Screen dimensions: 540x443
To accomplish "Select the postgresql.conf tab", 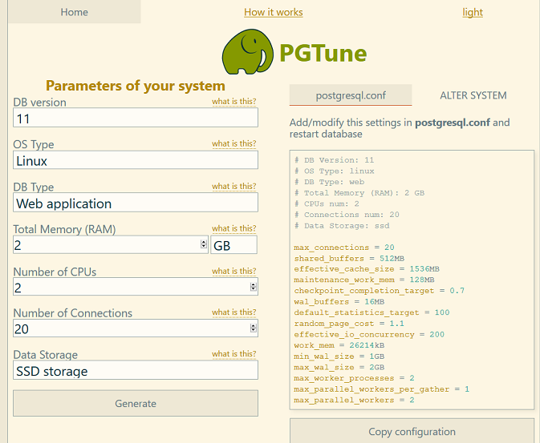I will [x=351, y=95].
